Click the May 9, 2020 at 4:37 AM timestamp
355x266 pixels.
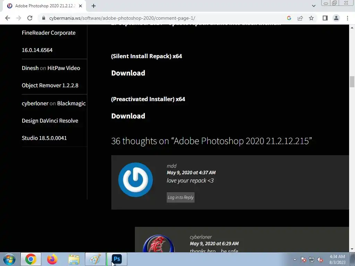[191, 172]
